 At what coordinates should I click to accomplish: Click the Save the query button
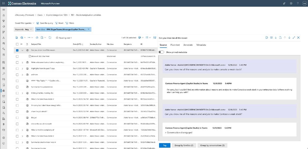pos(45,23)
